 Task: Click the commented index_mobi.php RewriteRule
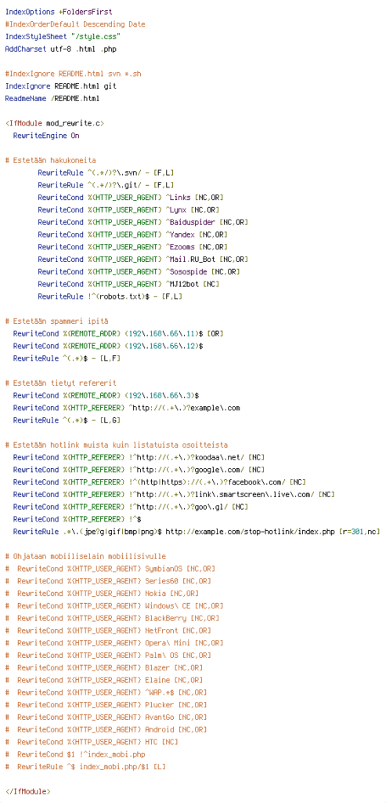coord(85,767)
